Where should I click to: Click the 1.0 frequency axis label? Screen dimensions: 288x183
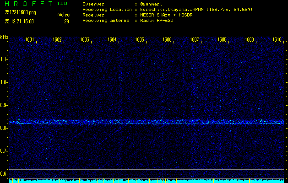click(4, 82)
